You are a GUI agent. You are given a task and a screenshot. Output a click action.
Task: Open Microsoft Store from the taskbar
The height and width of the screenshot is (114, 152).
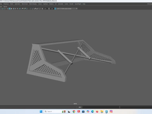83,111
